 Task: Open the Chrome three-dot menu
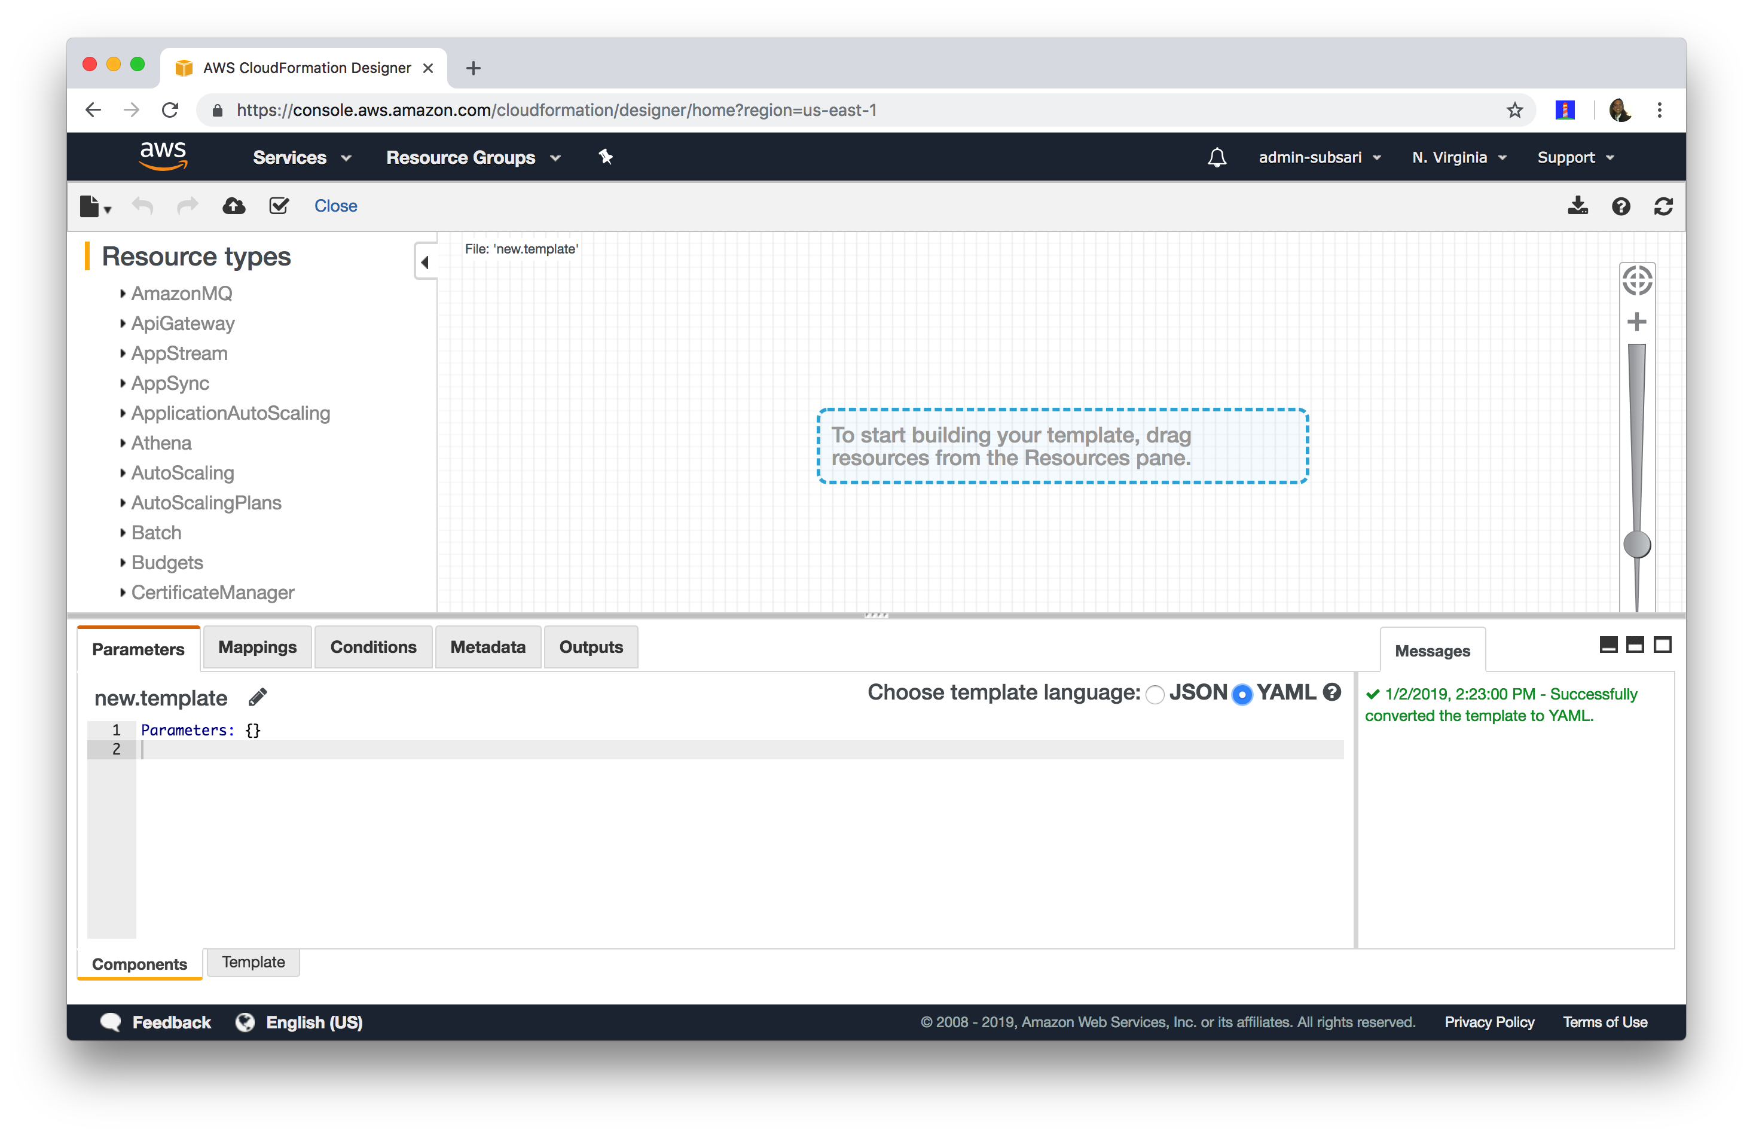pyautogui.click(x=1660, y=111)
